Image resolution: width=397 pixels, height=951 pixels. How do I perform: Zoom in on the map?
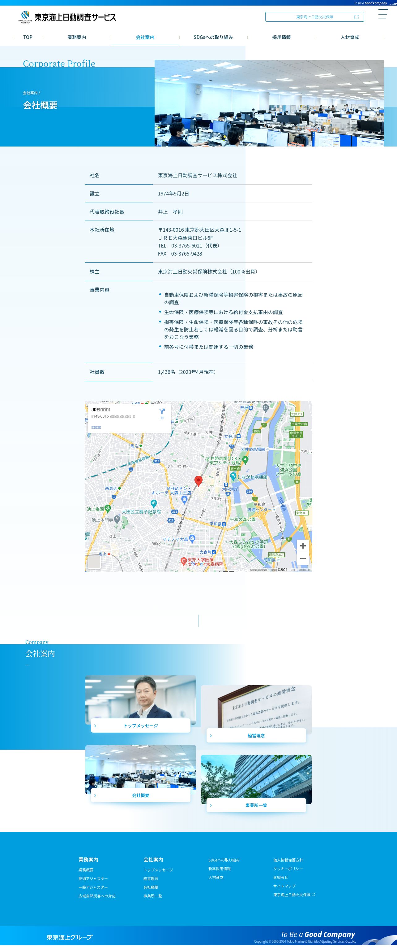coord(303,546)
